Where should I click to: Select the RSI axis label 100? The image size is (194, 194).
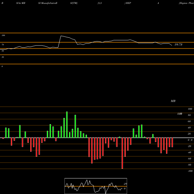tap(3, 35)
